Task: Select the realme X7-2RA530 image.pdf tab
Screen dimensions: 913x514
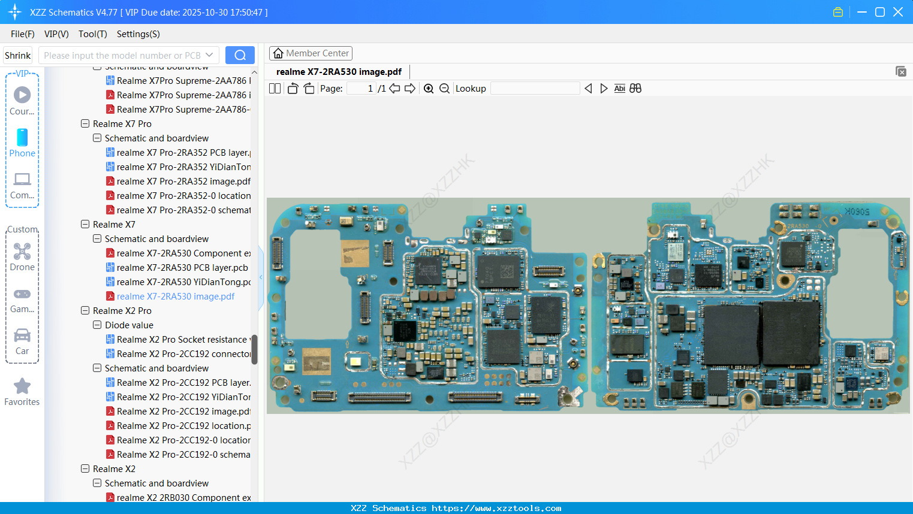Action: click(x=339, y=72)
